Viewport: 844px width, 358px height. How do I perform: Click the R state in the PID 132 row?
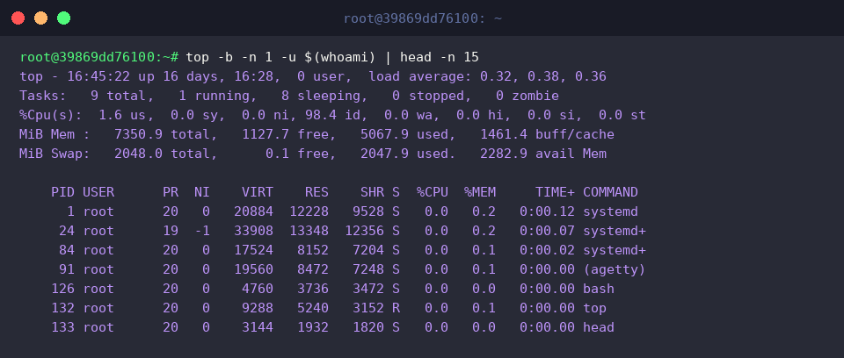click(x=397, y=309)
